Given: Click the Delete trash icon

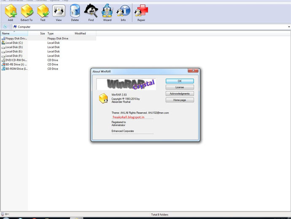Looking at the screenshot, I should 75,13.
